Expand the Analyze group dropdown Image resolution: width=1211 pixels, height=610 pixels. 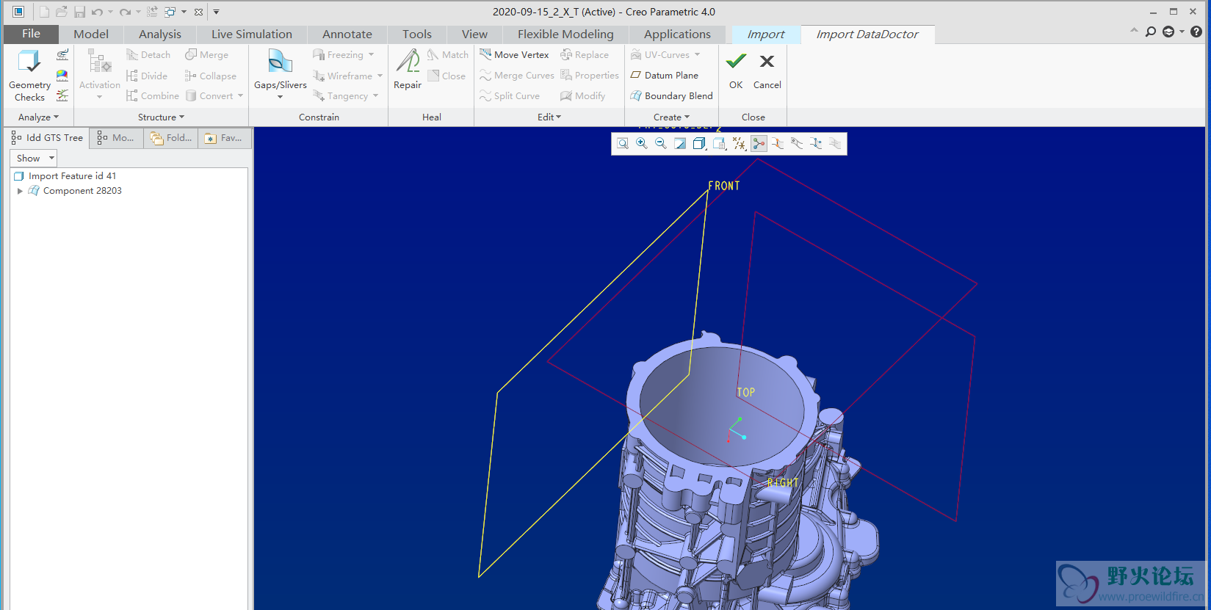pyautogui.click(x=38, y=117)
